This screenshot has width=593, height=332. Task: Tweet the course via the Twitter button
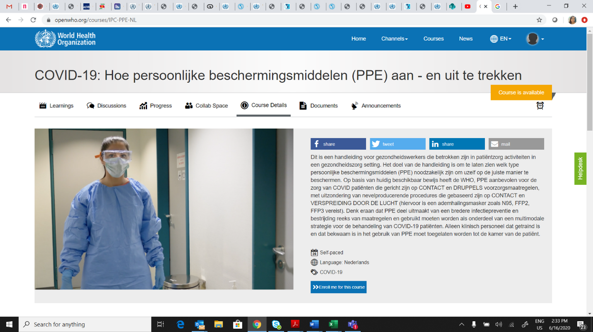tap(397, 143)
